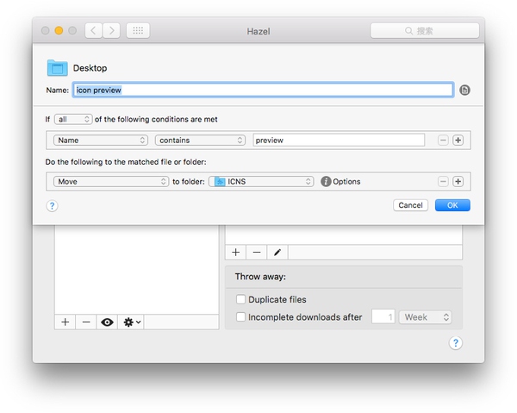Screen dimensions: 517x413
Task: Add a new condition after Name row
Action: [458, 141]
